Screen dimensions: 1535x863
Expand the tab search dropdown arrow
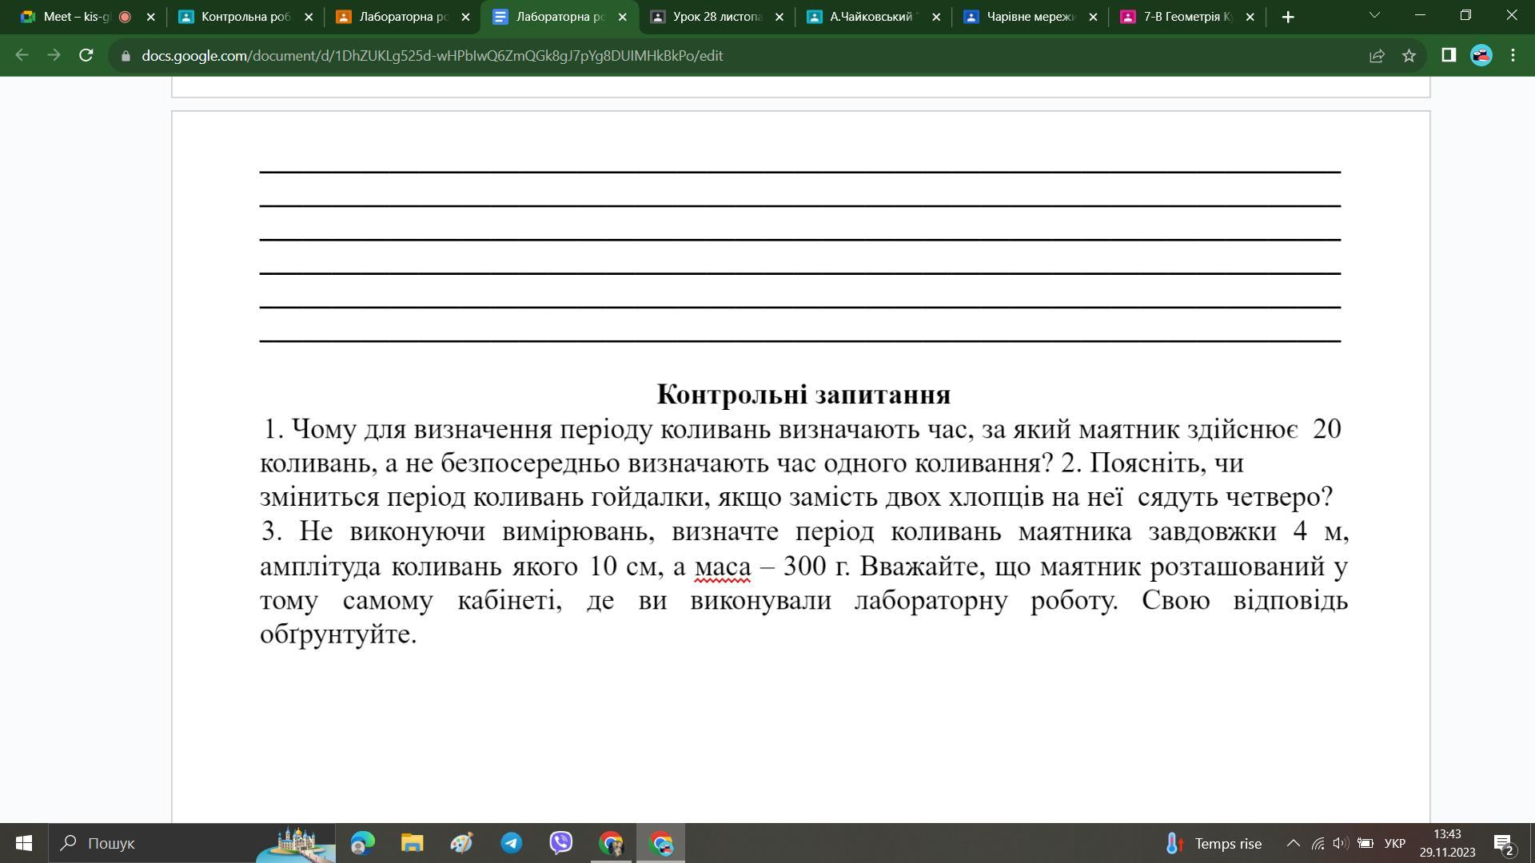tap(1374, 15)
